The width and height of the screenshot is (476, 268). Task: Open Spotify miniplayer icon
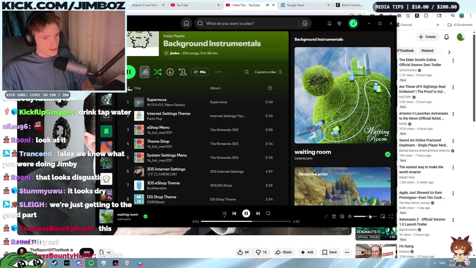383,216
